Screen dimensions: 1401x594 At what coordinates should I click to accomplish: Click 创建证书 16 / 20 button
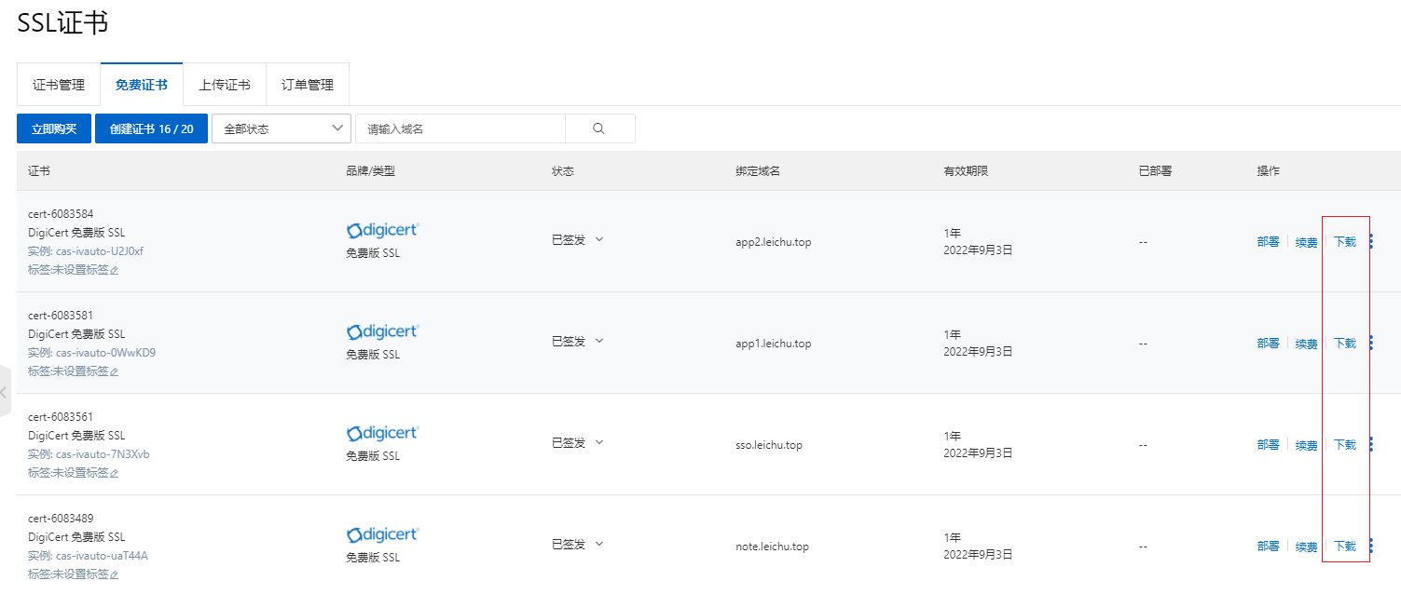pos(151,128)
